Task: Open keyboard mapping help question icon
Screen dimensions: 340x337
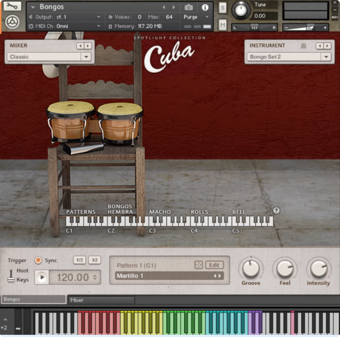Action: [x=276, y=210]
